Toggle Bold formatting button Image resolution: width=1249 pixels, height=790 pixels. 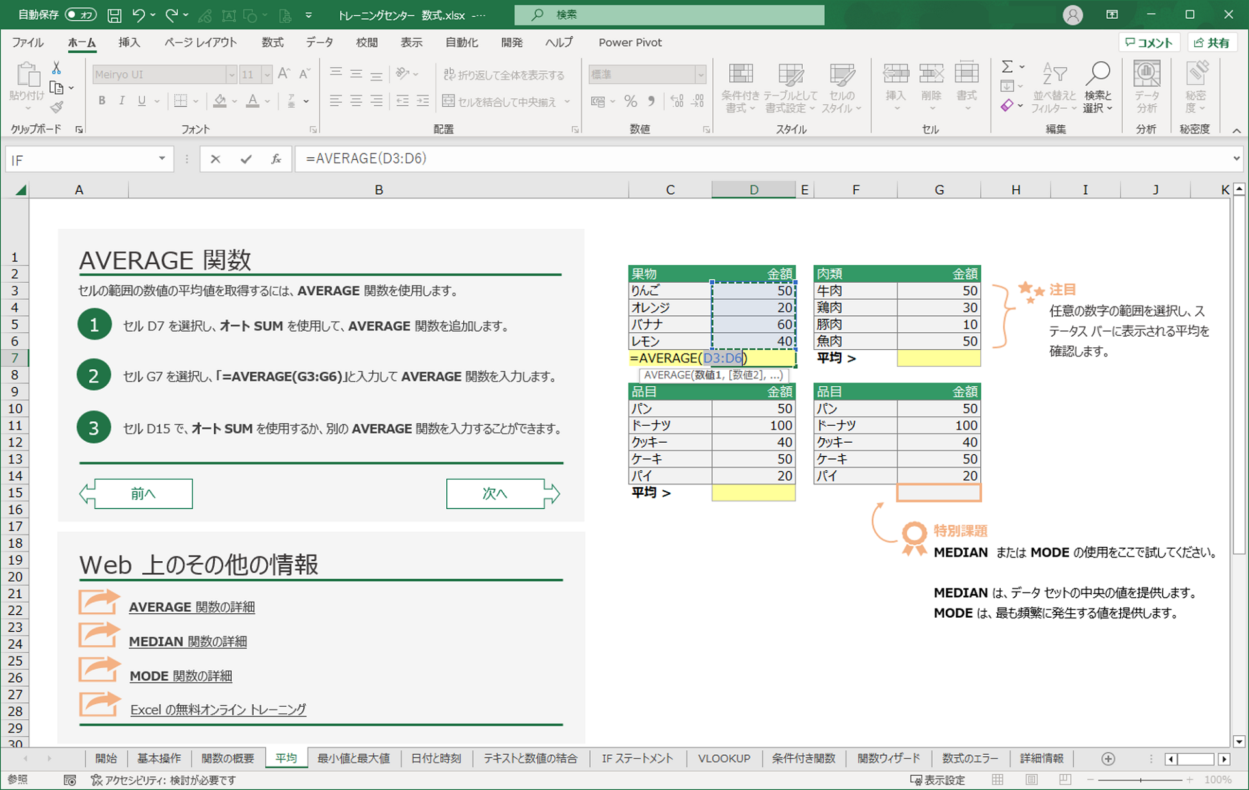(102, 101)
